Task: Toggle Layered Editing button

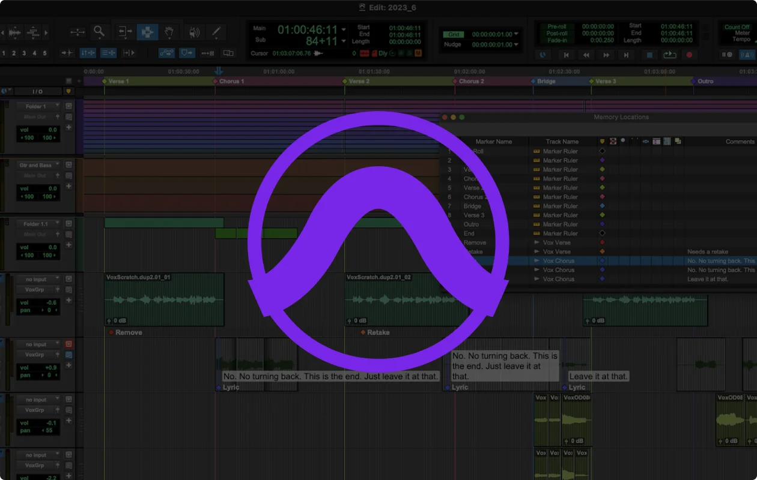Action: coord(228,53)
